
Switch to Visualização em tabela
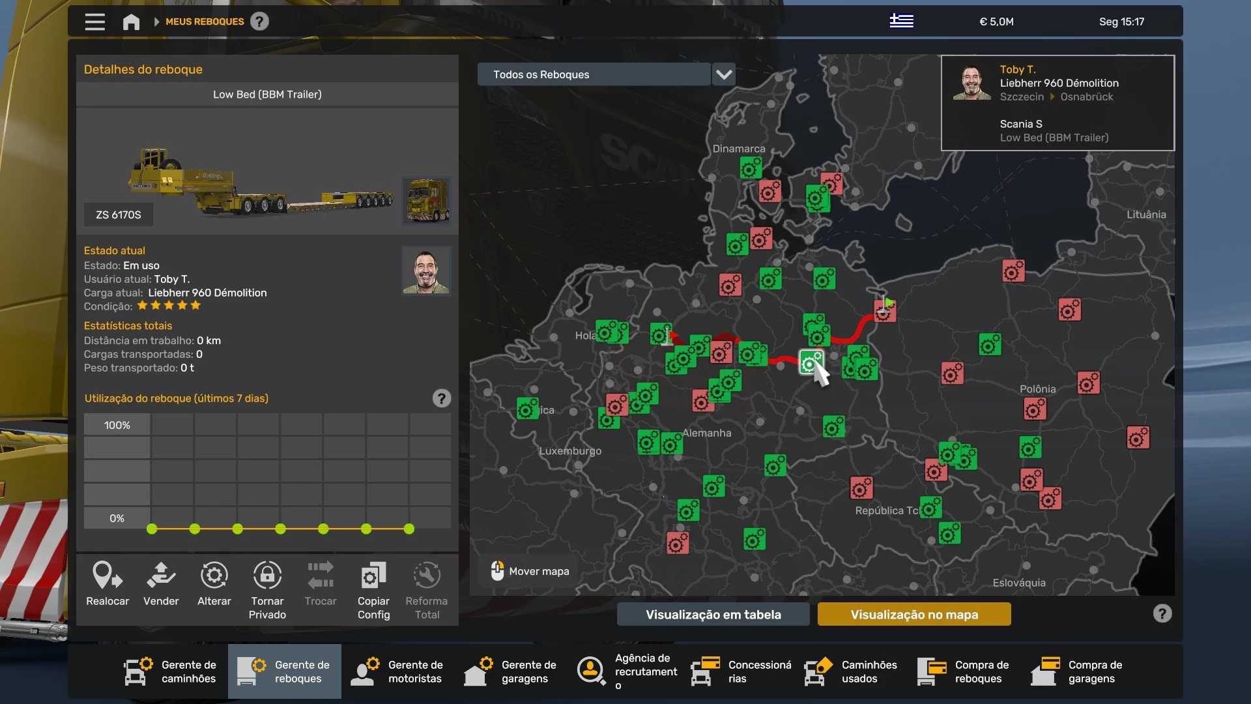[713, 614]
